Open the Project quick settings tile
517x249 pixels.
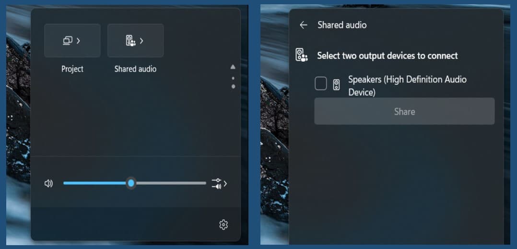pyautogui.click(x=72, y=41)
